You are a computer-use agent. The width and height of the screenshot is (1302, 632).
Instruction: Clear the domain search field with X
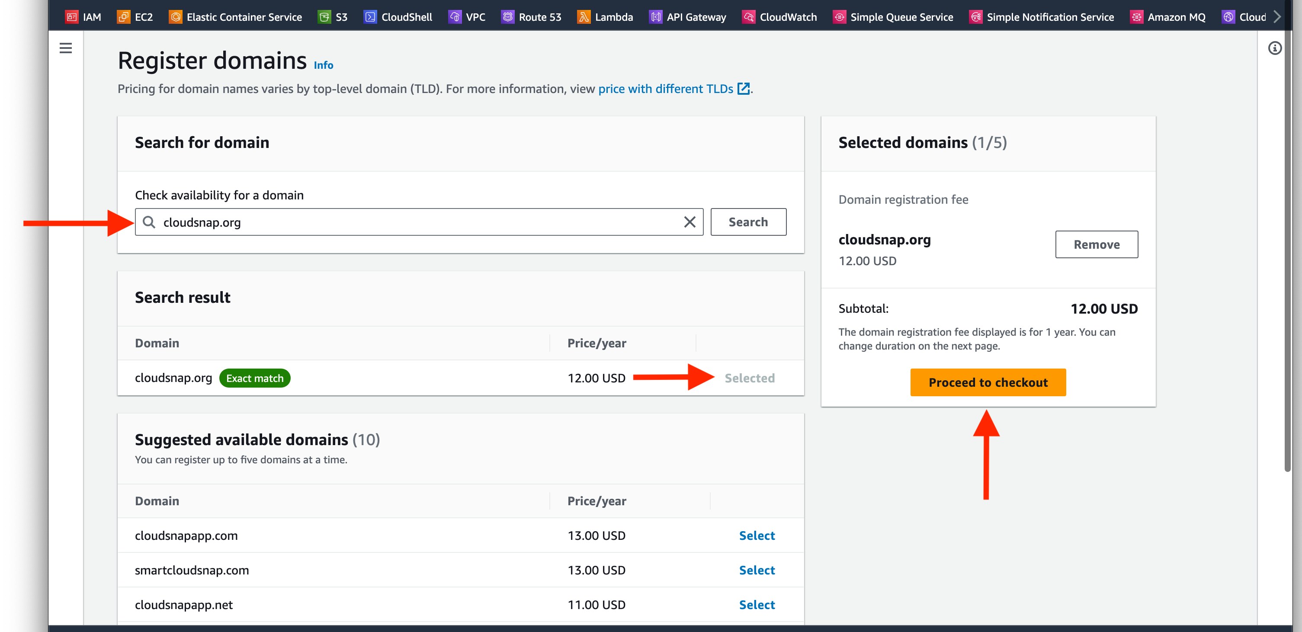click(689, 222)
